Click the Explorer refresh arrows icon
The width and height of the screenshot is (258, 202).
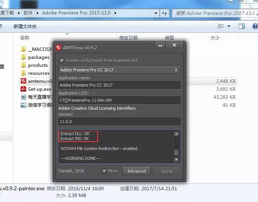click(165, 13)
